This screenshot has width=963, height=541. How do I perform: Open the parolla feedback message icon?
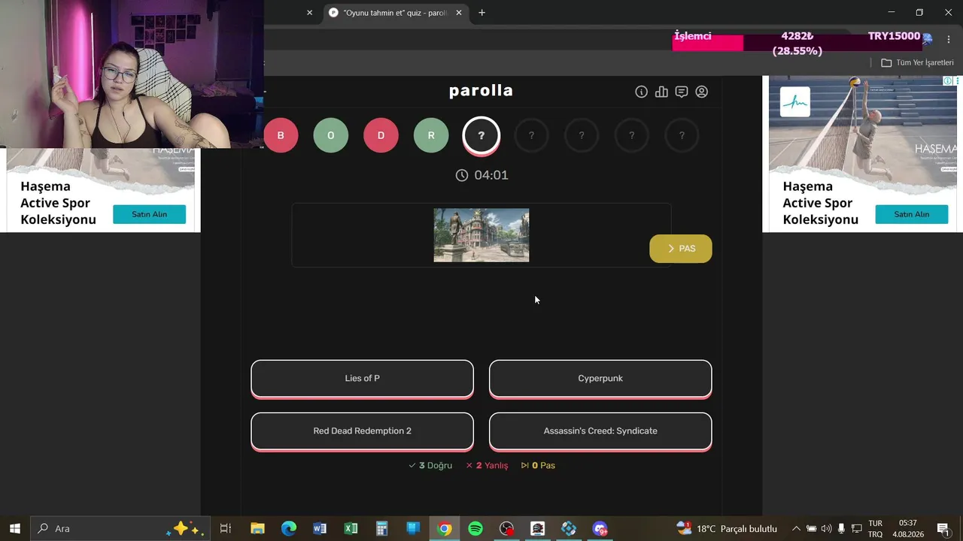(x=682, y=92)
